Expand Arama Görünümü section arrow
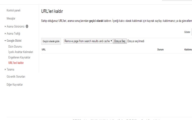The width and height of the screenshot is (192, 120). (x=5, y=26)
